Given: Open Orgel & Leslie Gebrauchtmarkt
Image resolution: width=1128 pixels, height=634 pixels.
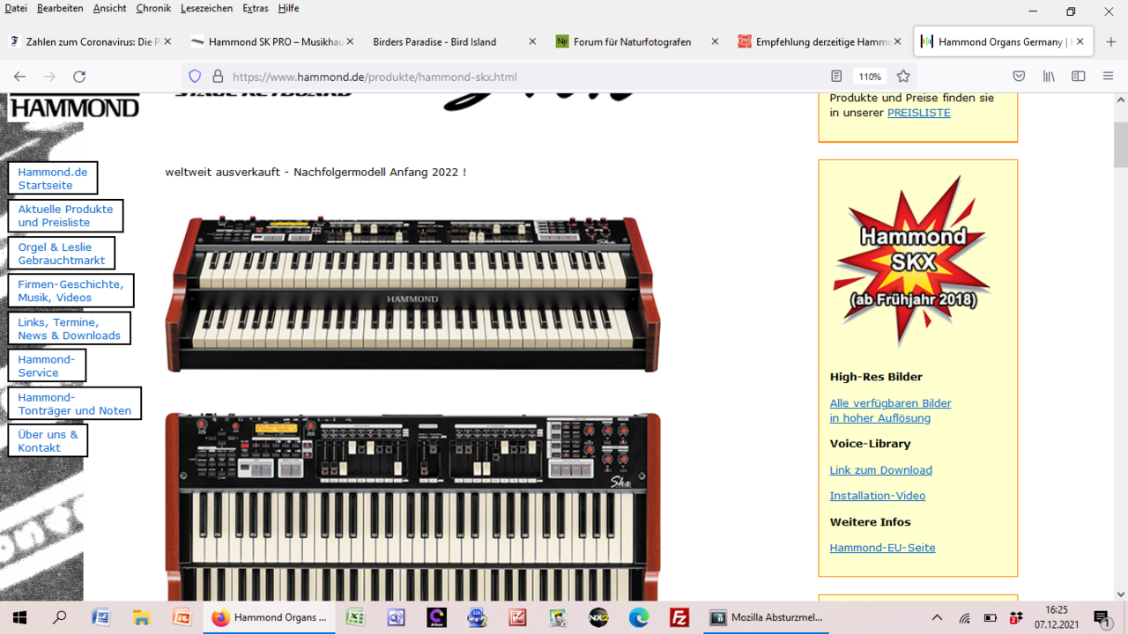Looking at the screenshot, I should (61, 254).
